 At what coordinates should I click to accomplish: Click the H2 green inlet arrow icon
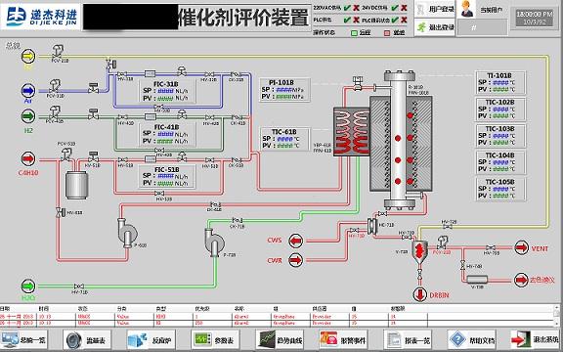28,116
